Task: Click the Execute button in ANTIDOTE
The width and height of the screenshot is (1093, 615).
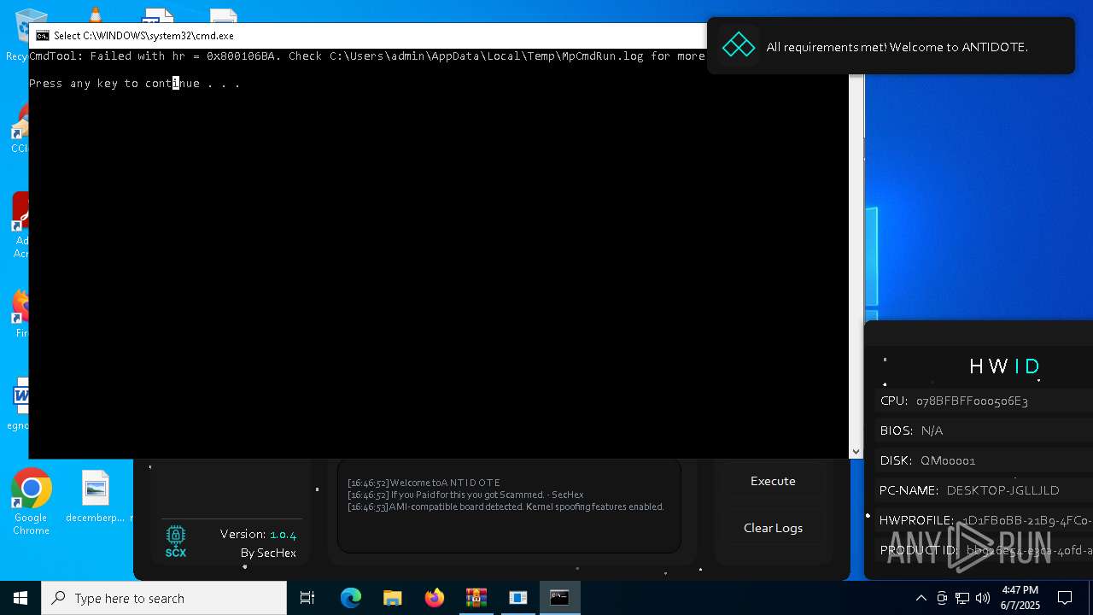Action: [773, 481]
